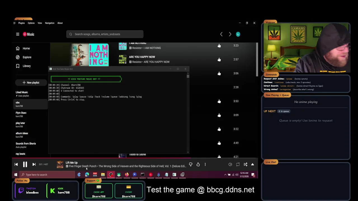Click the Five Finger Death Punch artist text

click(x=83, y=166)
